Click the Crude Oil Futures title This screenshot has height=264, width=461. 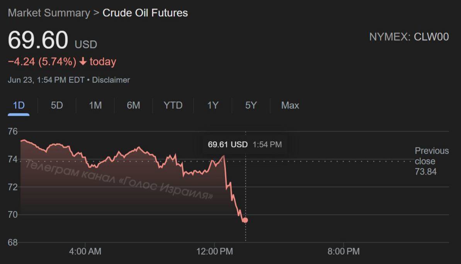[145, 13]
